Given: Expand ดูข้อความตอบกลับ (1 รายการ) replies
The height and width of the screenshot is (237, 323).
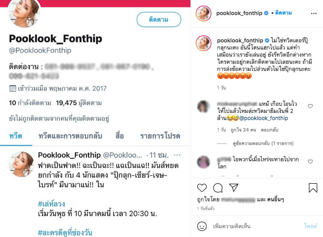Looking at the screenshot, I should (263, 143).
